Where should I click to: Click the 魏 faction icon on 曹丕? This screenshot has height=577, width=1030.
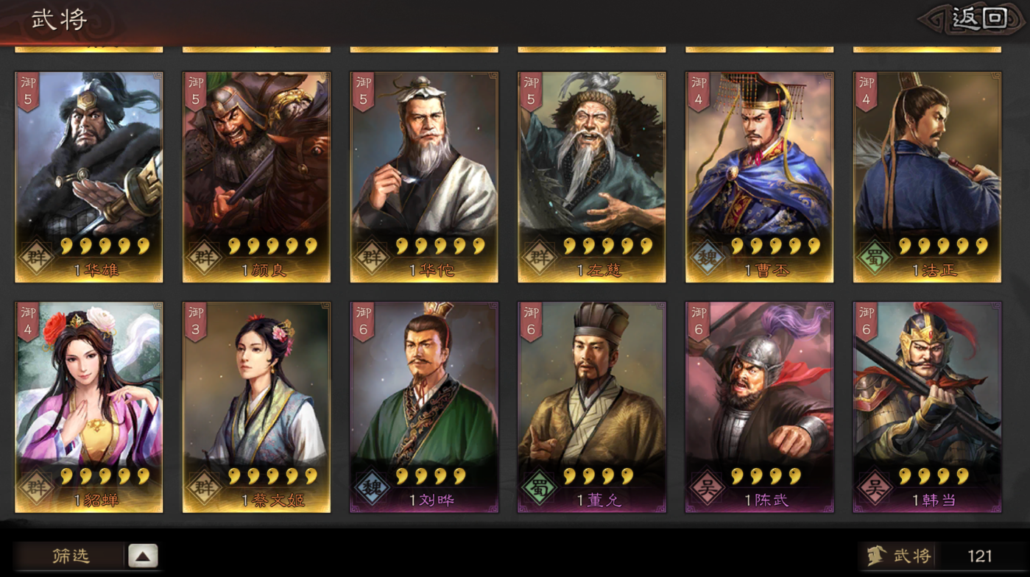click(x=707, y=258)
